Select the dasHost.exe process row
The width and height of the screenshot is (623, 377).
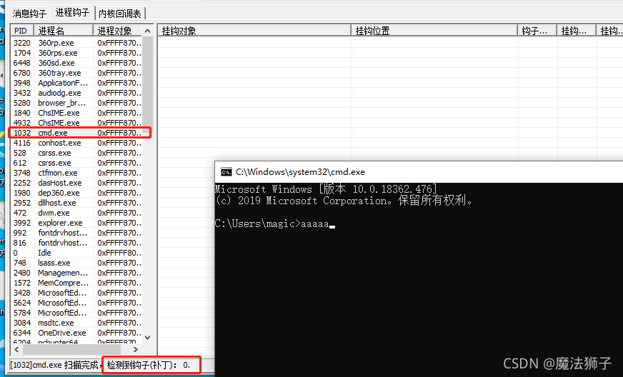point(76,183)
